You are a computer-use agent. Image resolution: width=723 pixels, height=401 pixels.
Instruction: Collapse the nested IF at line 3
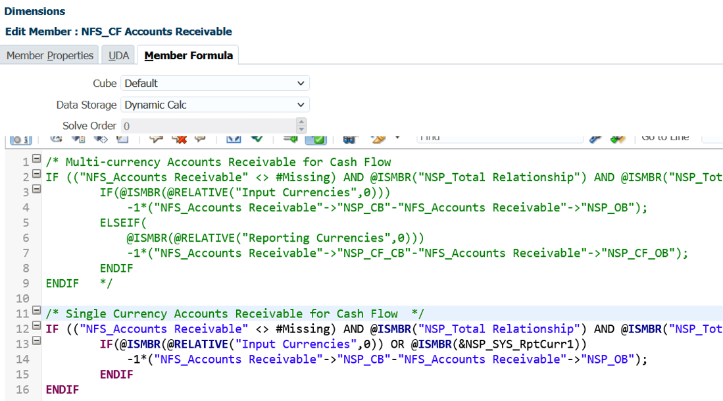36,189
